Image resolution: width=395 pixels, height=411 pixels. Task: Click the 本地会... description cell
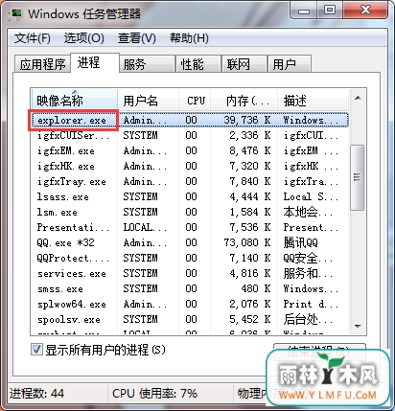click(x=308, y=212)
